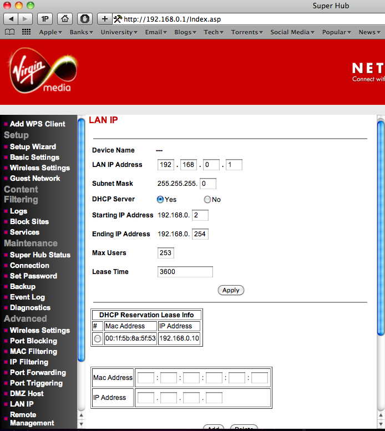Open Setup Wizard in sidebar
The height and width of the screenshot is (431, 385).
pyautogui.click(x=33, y=147)
